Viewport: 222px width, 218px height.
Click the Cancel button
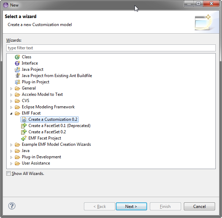click(x=199, y=207)
